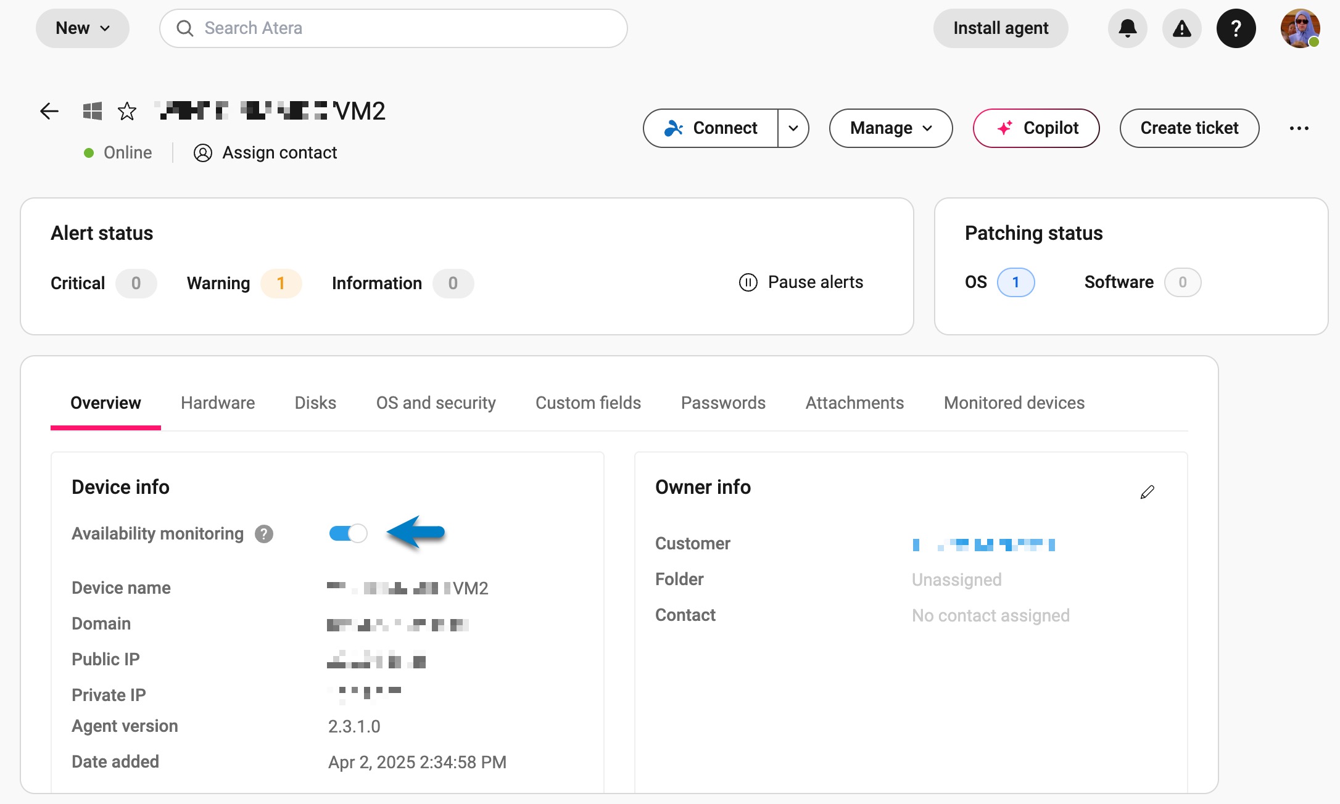
Task: Click the Warning alerts count badge
Action: (281, 284)
